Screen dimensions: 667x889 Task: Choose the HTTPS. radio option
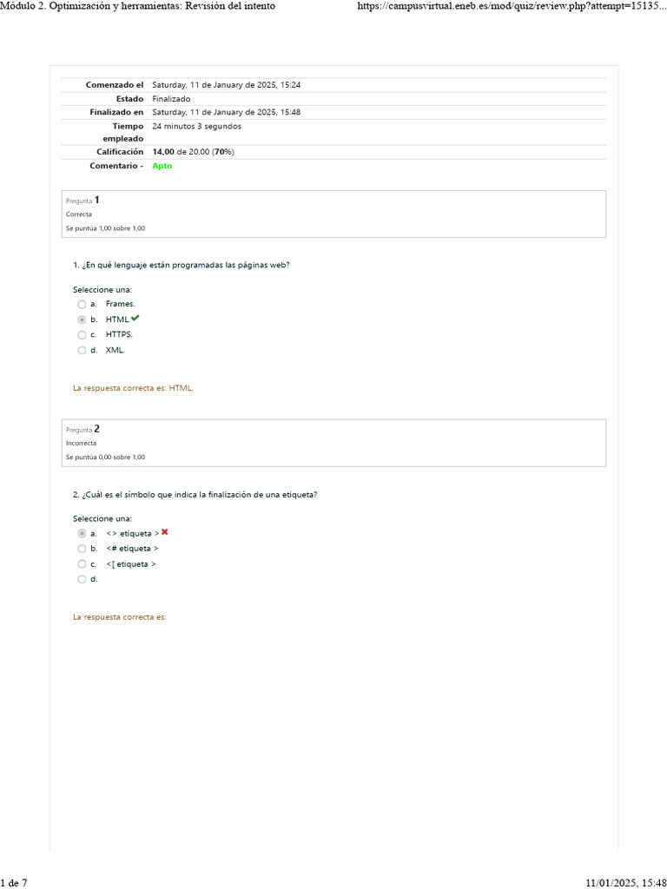point(82,334)
